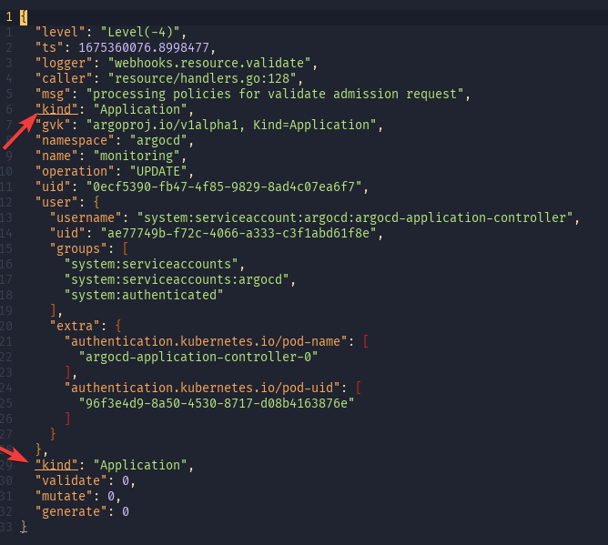Image resolution: width=608 pixels, height=545 pixels.
Task: Select the "argocd-application-controller-0" pod name value
Action: [x=198, y=357]
